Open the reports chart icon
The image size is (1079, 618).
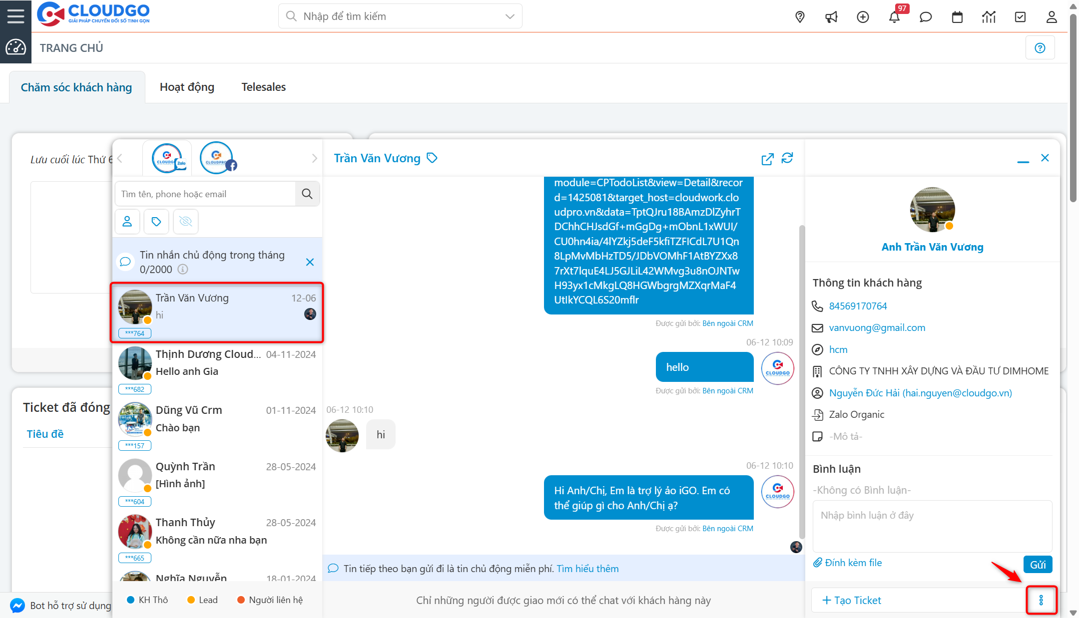989,16
